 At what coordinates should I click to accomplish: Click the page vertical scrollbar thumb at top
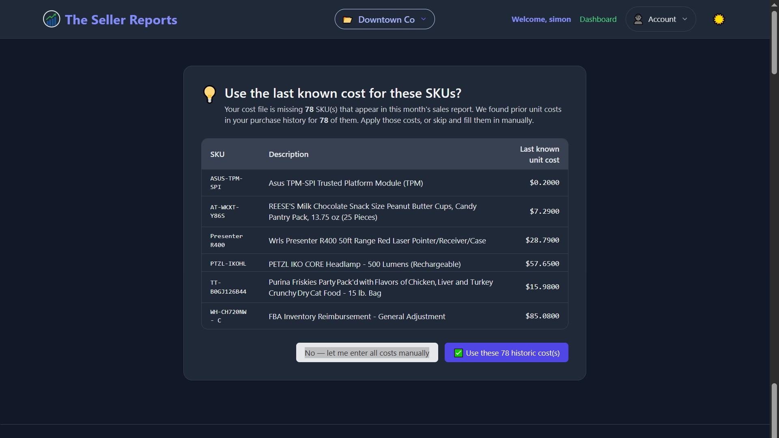774,43
